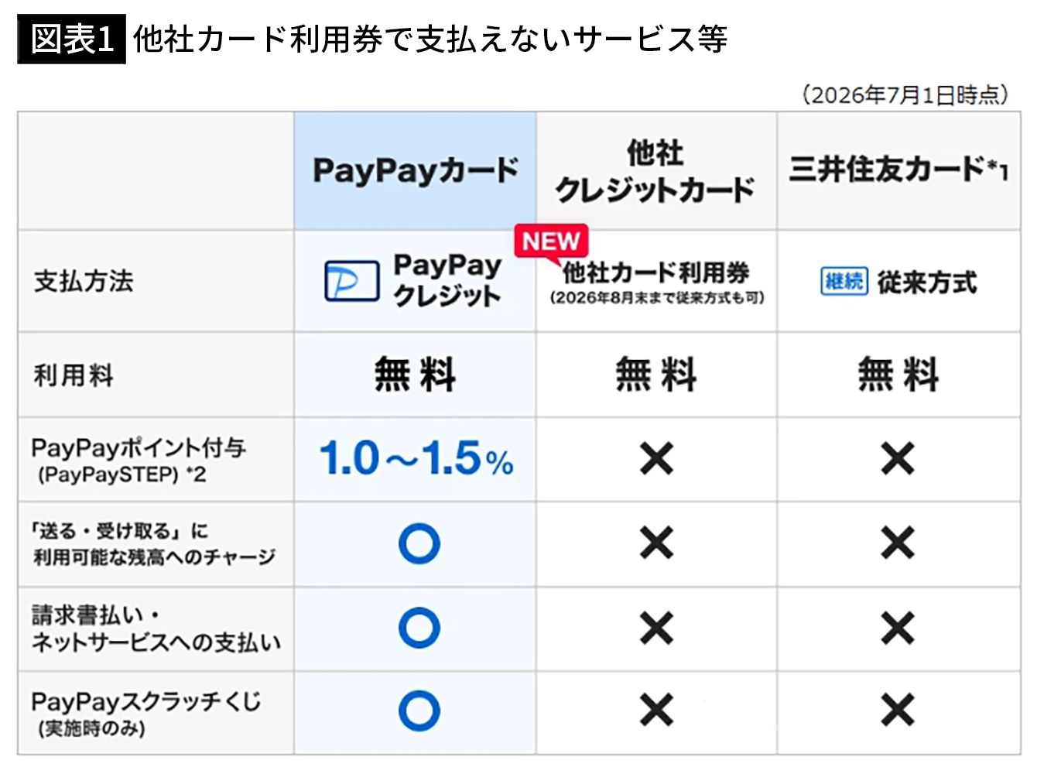
Task: Click blue circle in 請求書払い row
Action: pos(419,628)
